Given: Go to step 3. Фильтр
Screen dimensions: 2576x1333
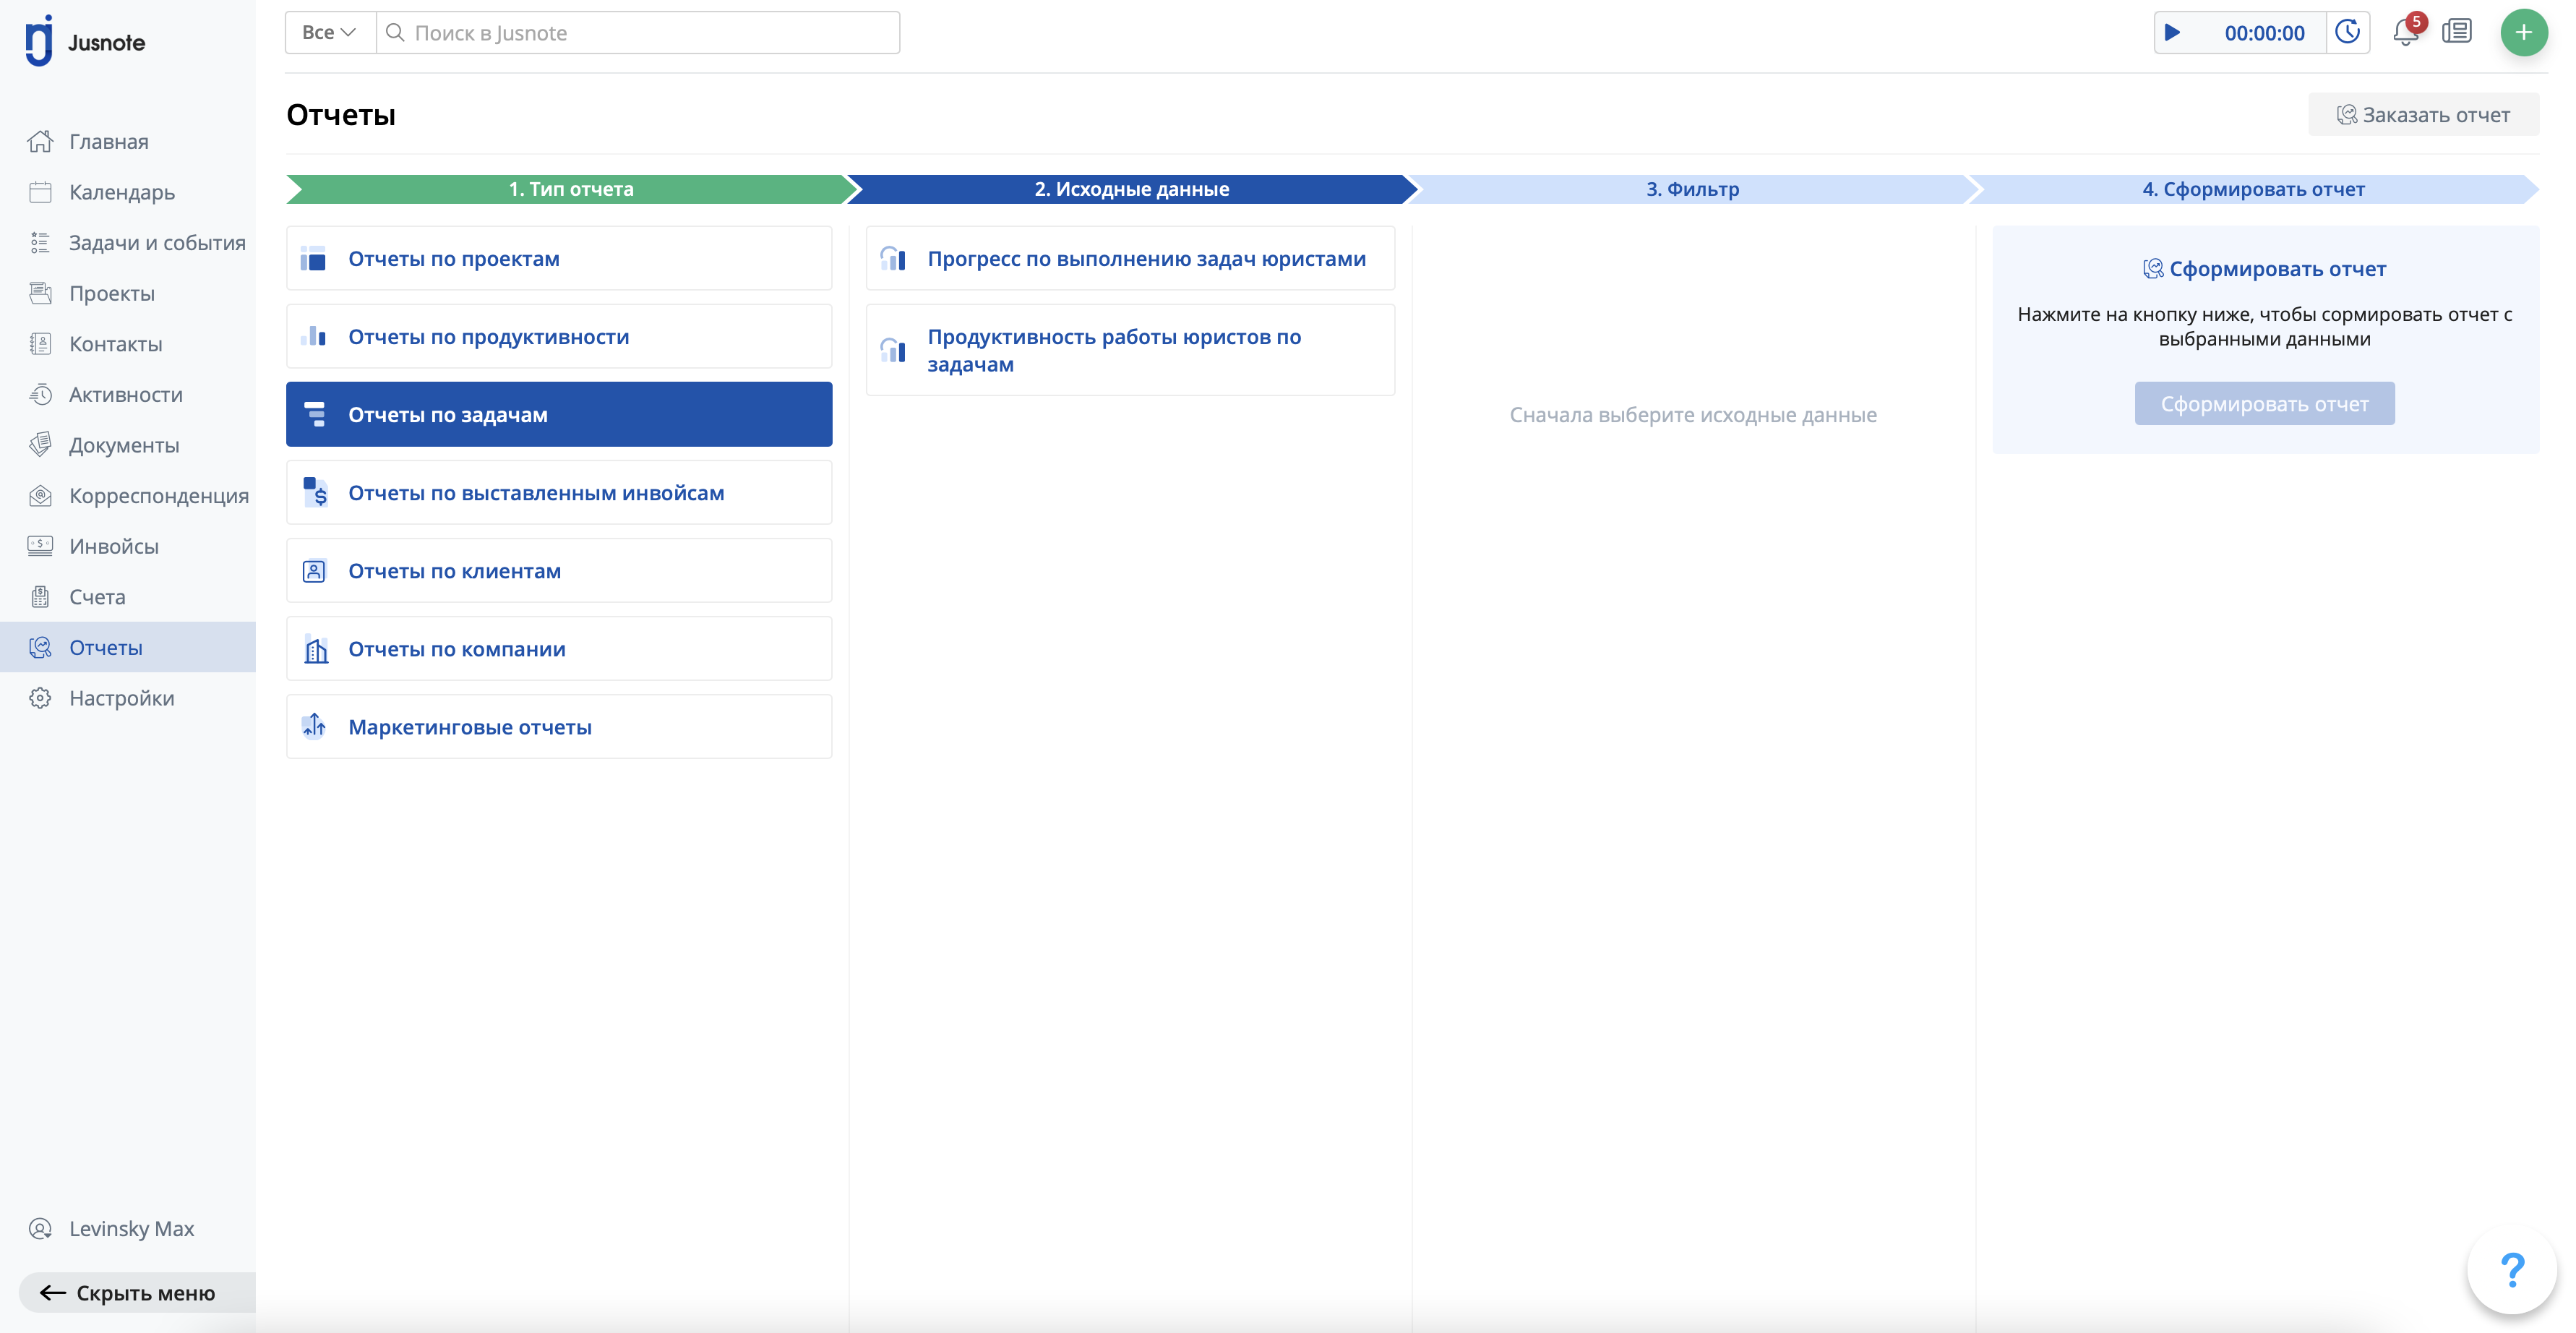Looking at the screenshot, I should point(1692,189).
